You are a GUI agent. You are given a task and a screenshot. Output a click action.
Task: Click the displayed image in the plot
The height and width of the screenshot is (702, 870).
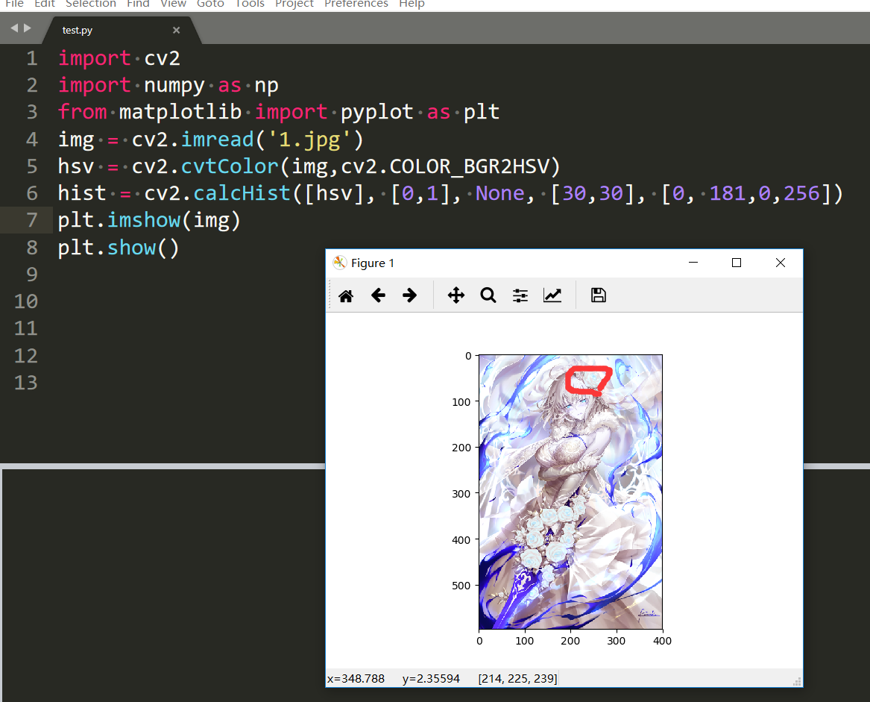click(x=570, y=492)
